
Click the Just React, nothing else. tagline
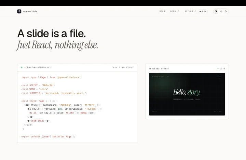click(57, 45)
